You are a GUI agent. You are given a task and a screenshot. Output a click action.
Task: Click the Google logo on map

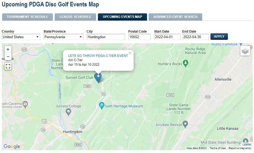point(12,146)
